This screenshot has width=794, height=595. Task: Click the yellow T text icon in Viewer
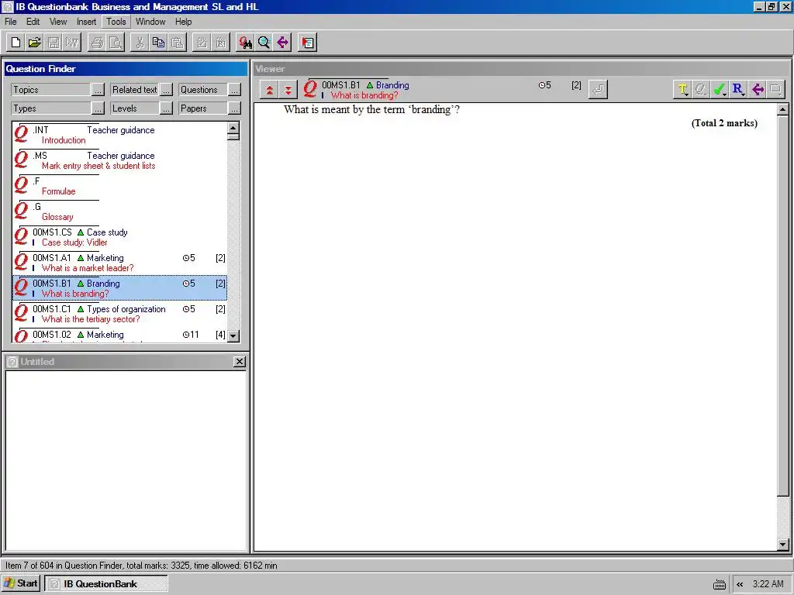pyautogui.click(x=682, y=90)
